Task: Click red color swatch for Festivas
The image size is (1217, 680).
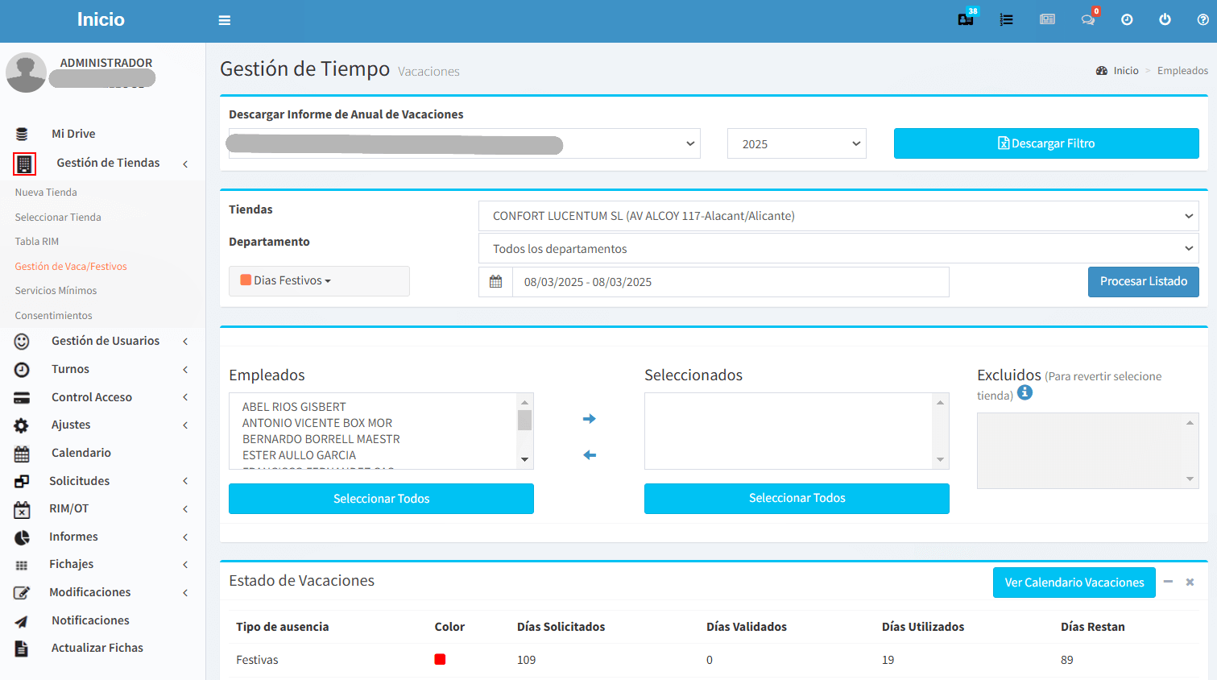Action: point(440,659)
